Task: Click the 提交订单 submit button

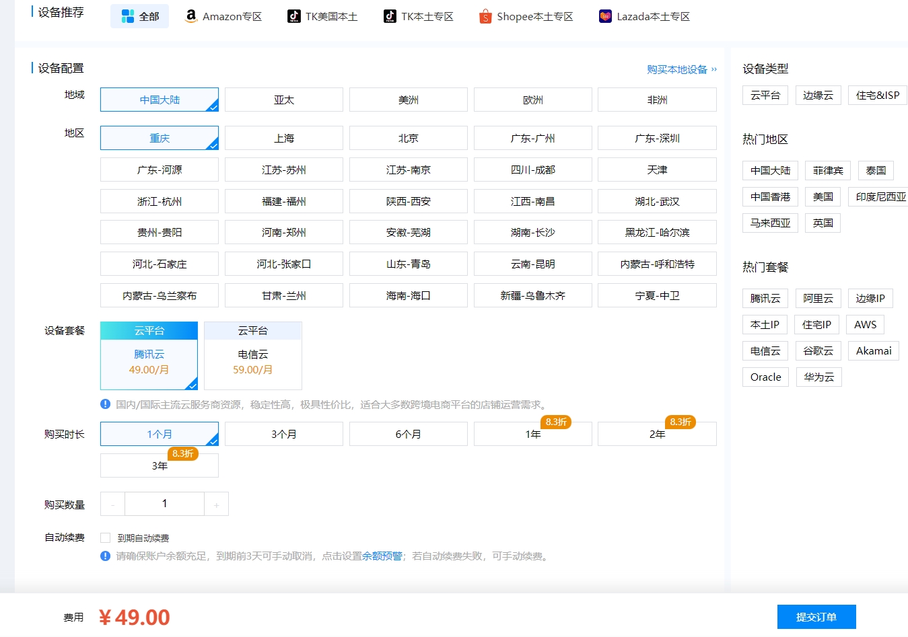Action: (816, 616)
